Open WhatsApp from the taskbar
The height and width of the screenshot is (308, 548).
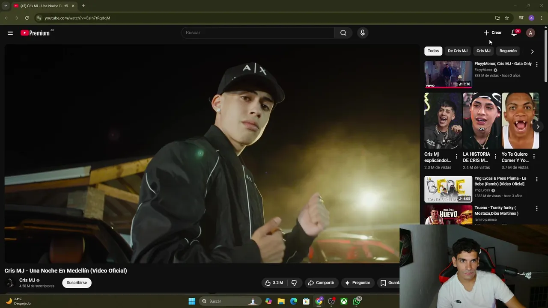point(357,301)
